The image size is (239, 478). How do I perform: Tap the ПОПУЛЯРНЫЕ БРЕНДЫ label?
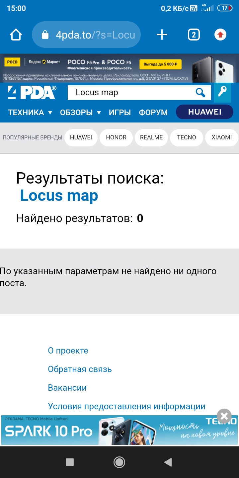click(33, 137)
